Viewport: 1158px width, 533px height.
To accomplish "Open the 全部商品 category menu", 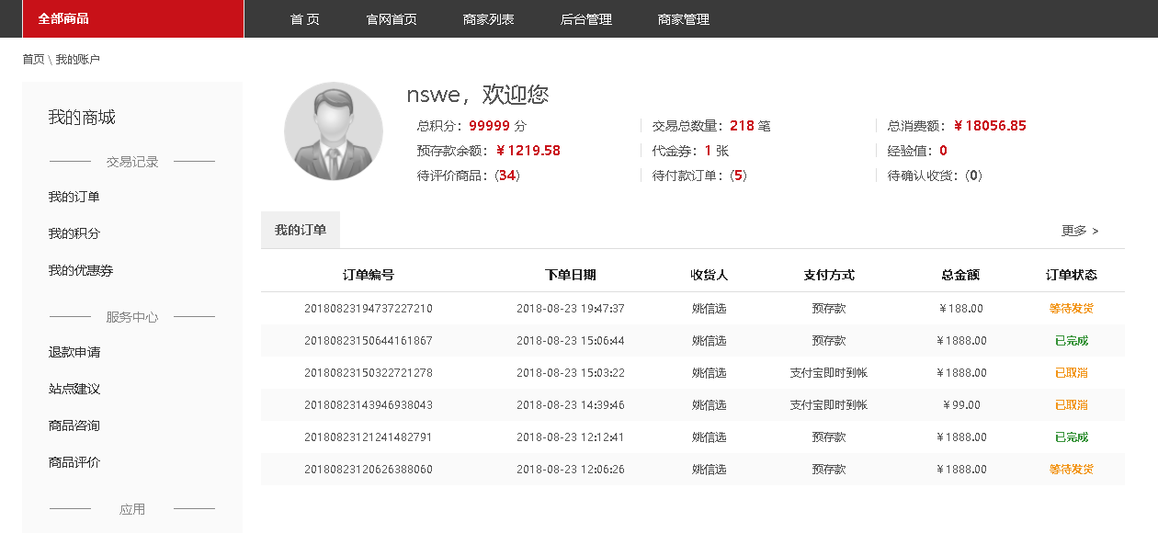I will (x=63, y=19).
